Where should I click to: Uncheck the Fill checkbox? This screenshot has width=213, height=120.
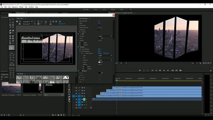81,34
